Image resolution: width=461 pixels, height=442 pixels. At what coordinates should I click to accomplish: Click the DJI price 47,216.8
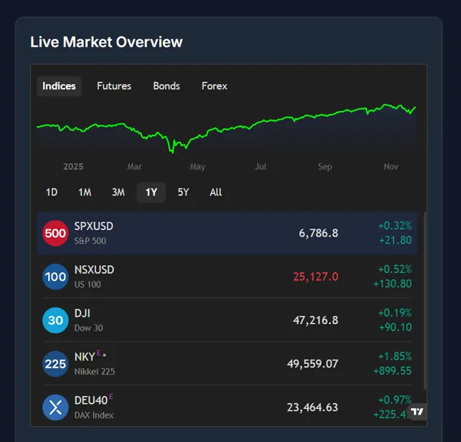coord(315,320)
